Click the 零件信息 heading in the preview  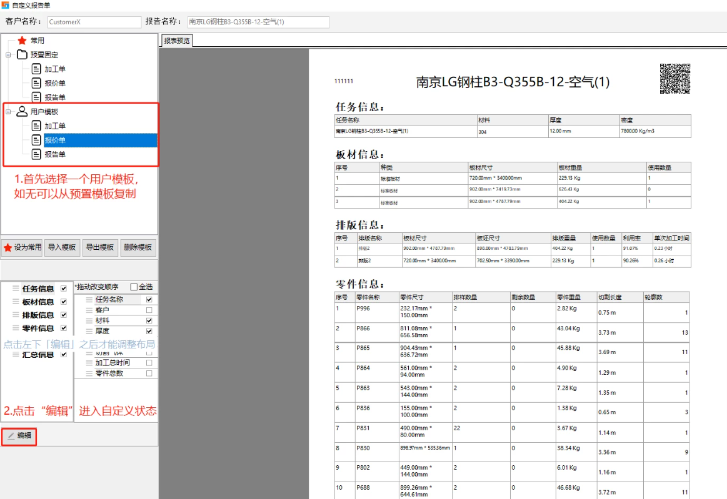click(x=360, y=284)
